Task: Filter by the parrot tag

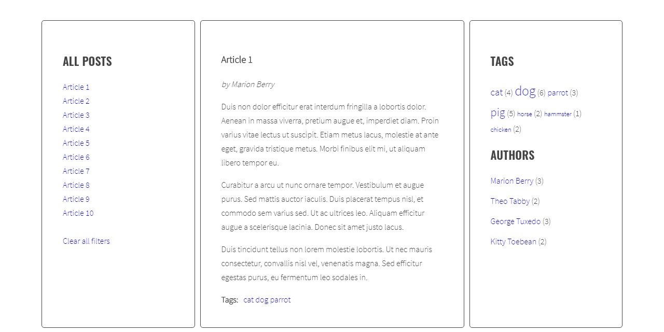Action: click(x=558, y=92)
